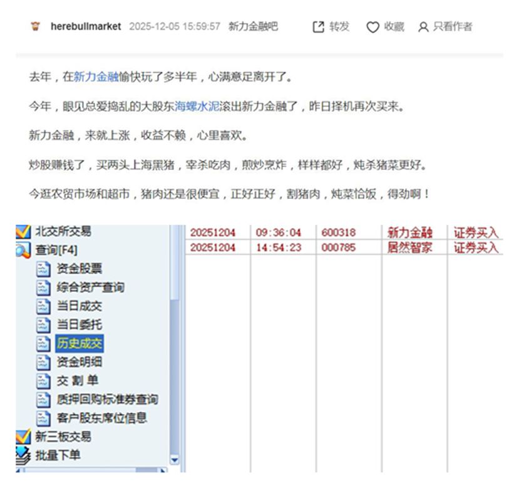Click the document icon beside 当日委托
The width and height of the screenshot is (519, 482).
[43, 325]
